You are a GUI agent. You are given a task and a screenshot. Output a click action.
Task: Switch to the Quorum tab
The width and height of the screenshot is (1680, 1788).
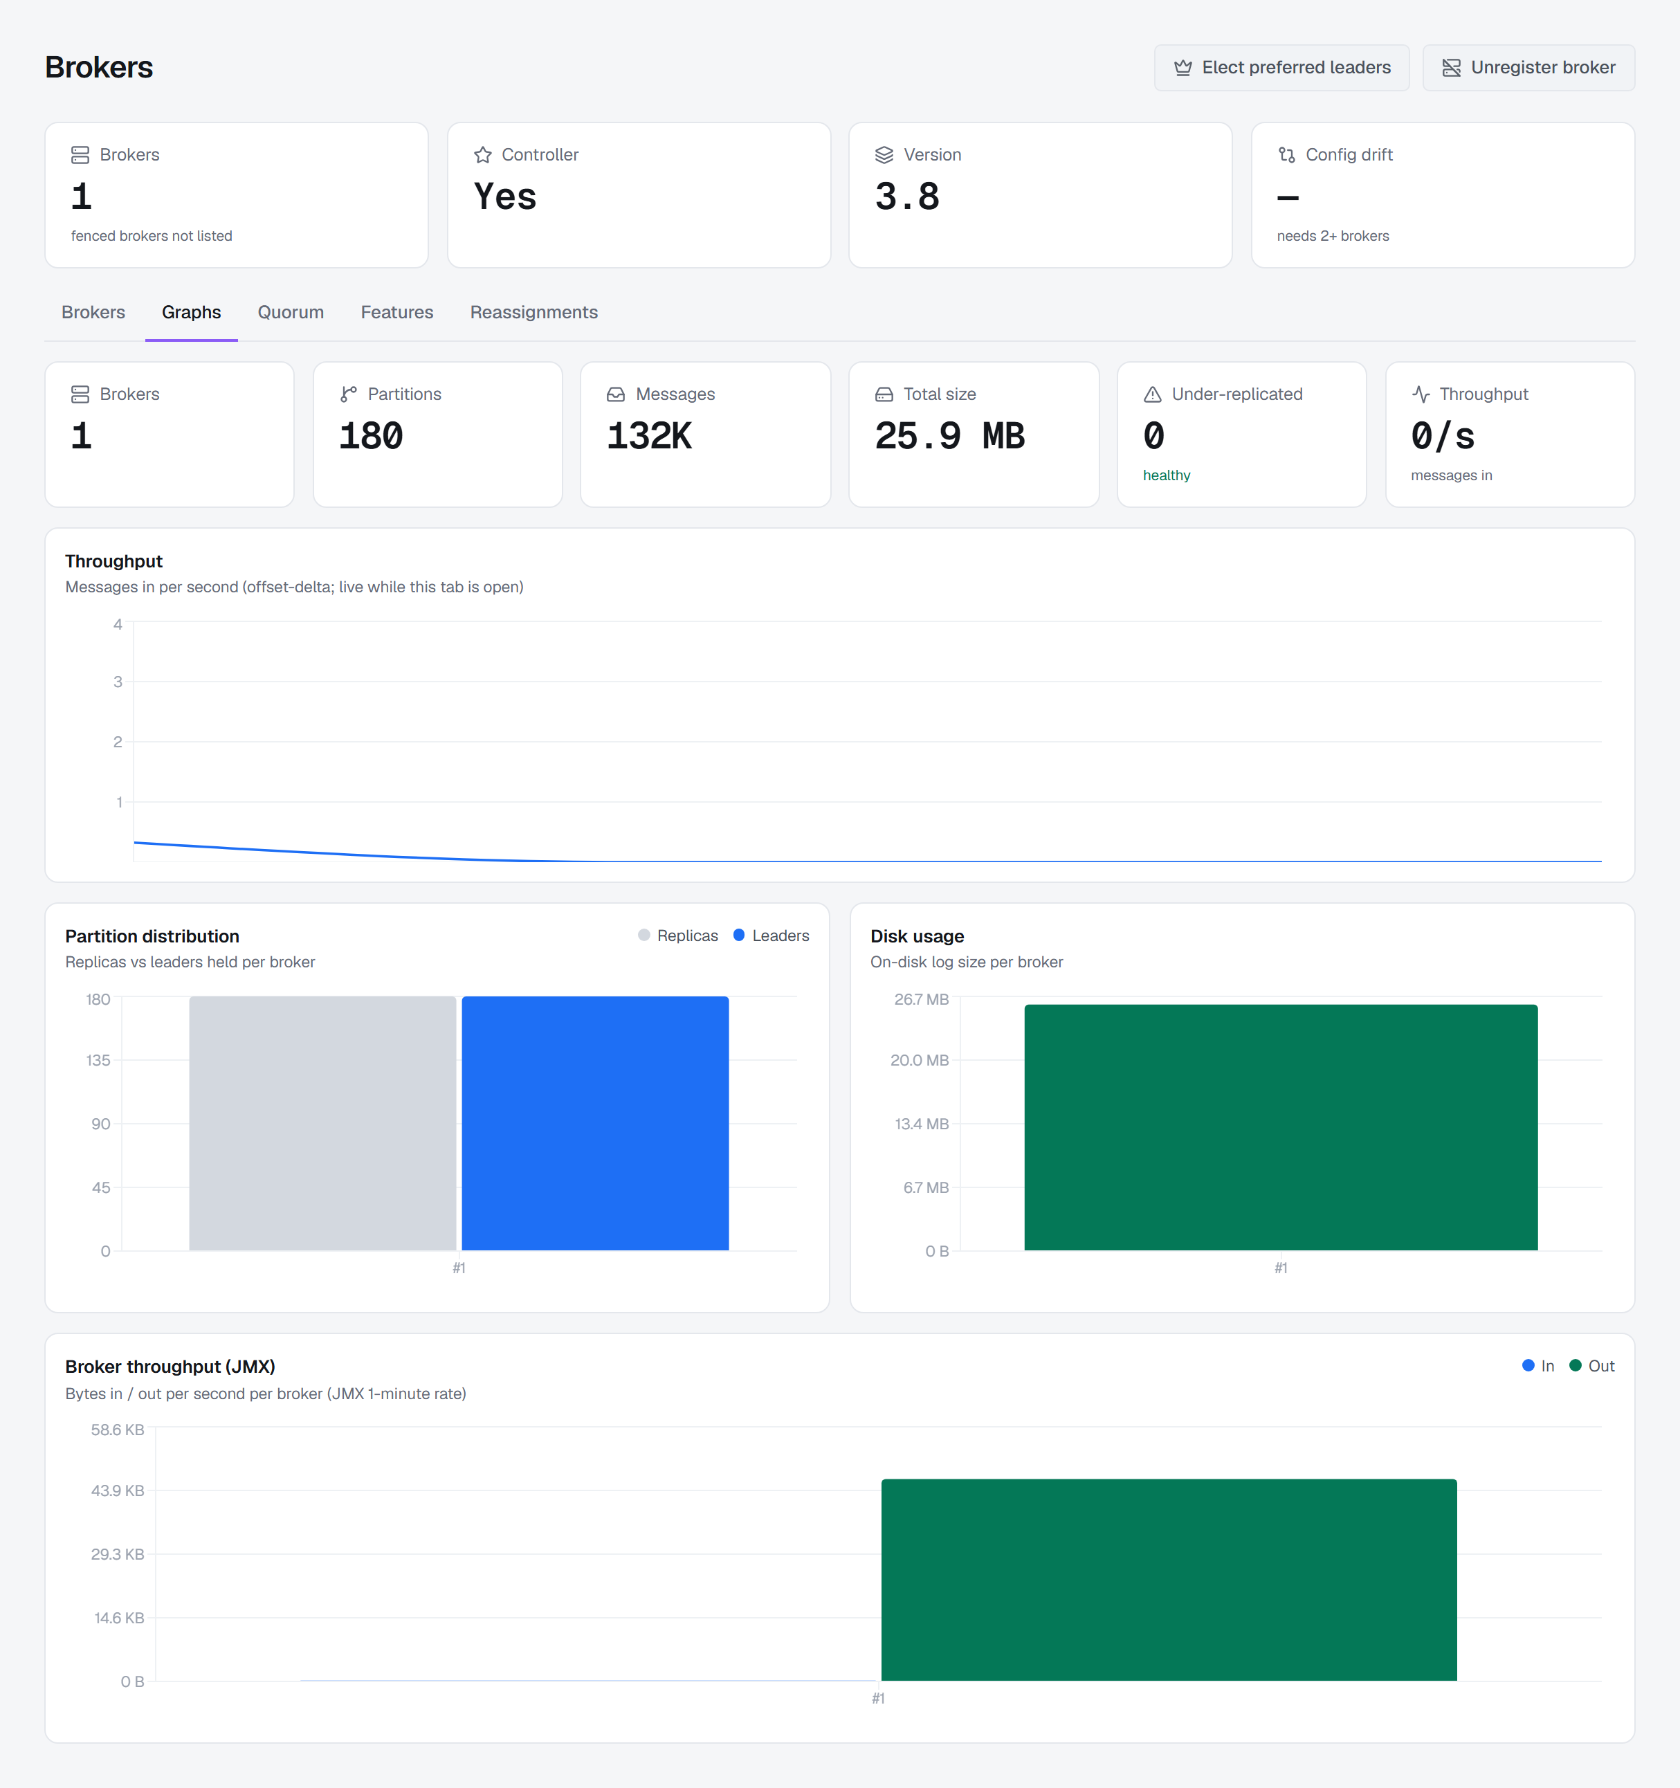pos(291,312)
